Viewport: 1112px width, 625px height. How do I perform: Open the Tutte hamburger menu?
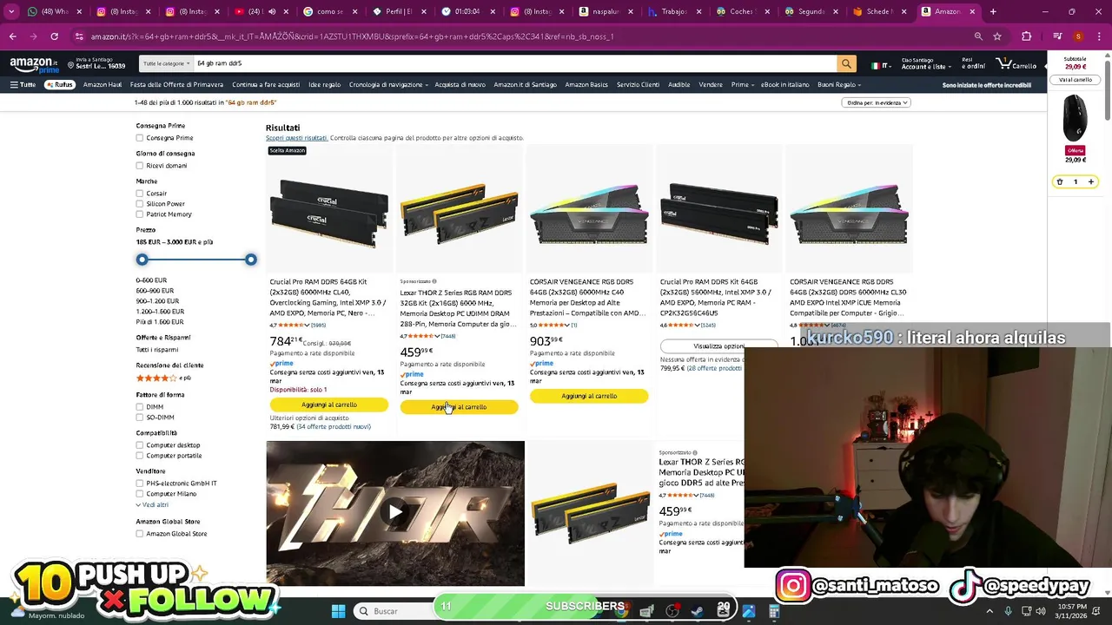(x=23, y=85)
